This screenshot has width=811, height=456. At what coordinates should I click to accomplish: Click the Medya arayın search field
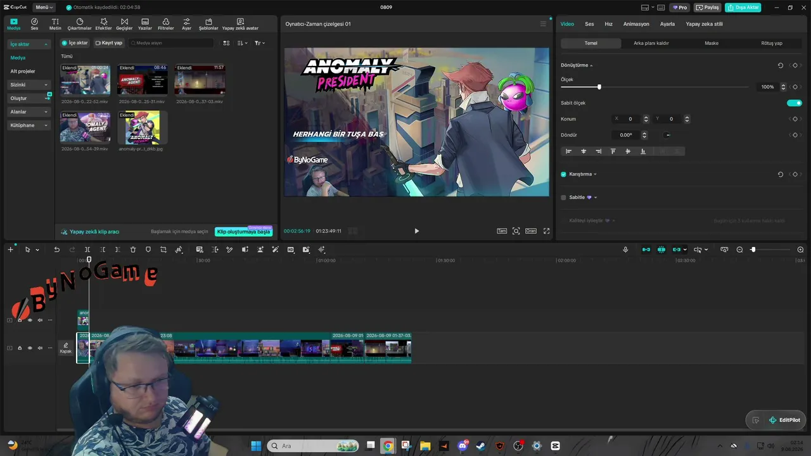click(171, 43)
